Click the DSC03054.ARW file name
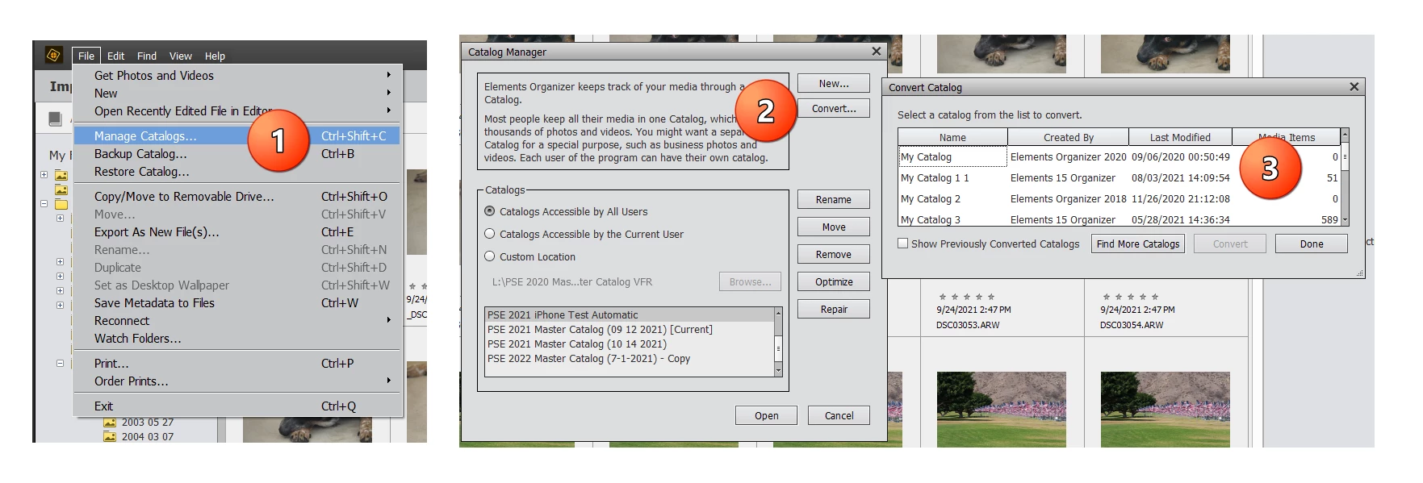Viewport: 1423px width, 483px height. pyautogui.click(x=1132, y=325)
